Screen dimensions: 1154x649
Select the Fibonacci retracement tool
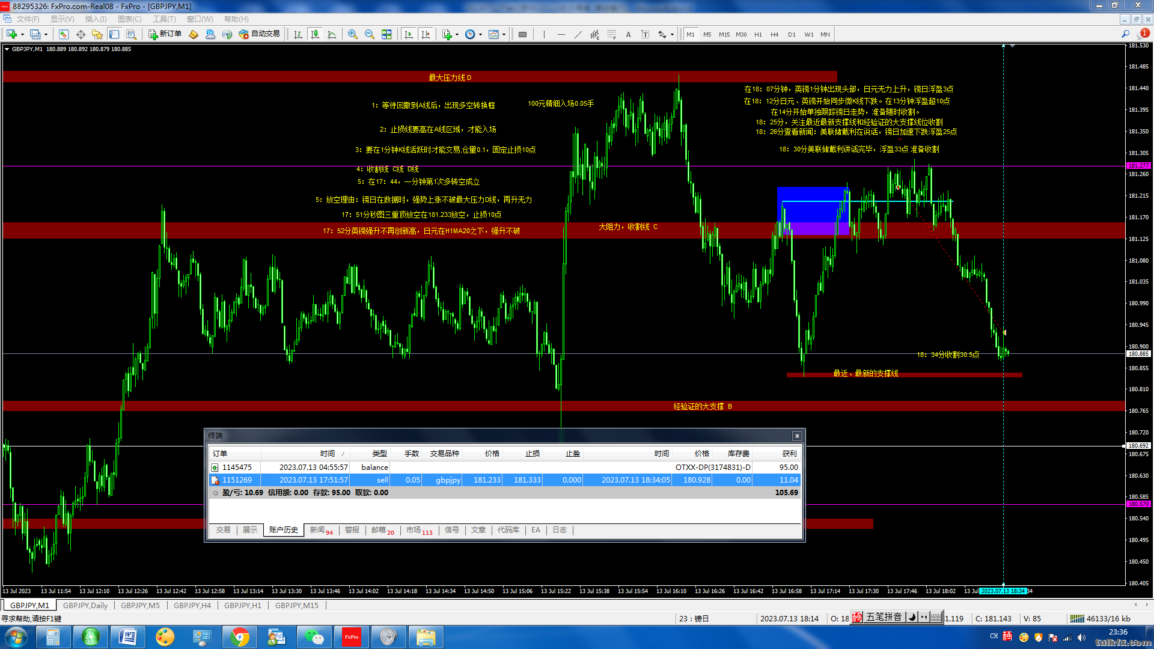point(612,34)
